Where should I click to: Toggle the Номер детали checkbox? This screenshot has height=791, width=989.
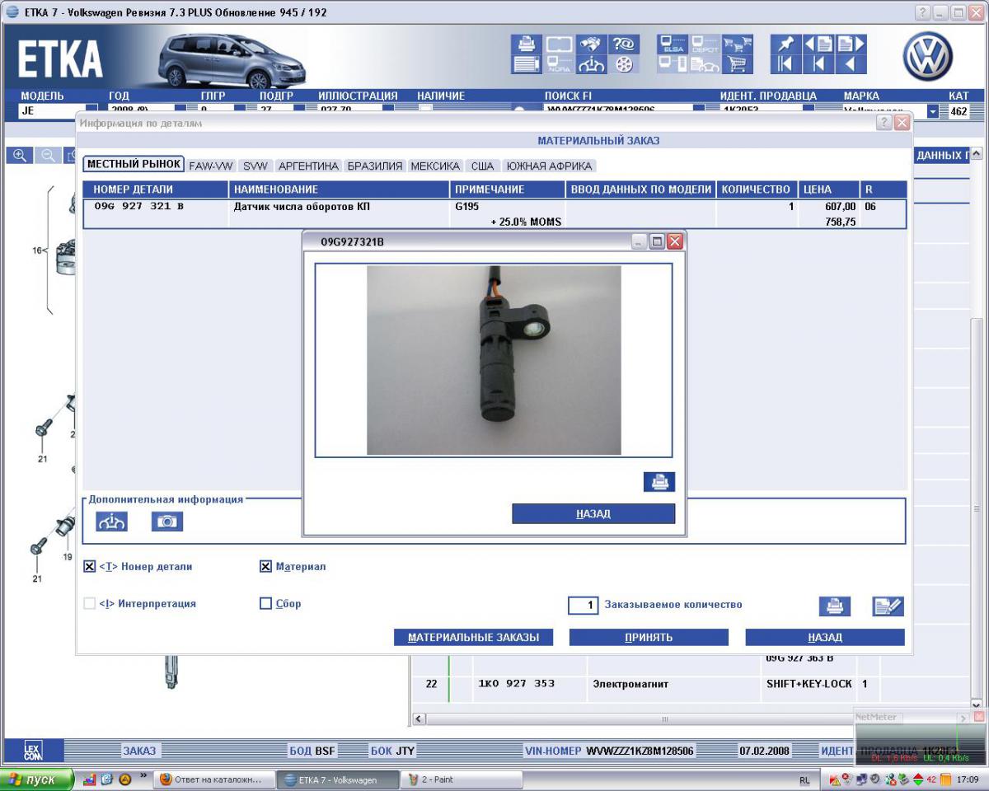click(90, 567)
